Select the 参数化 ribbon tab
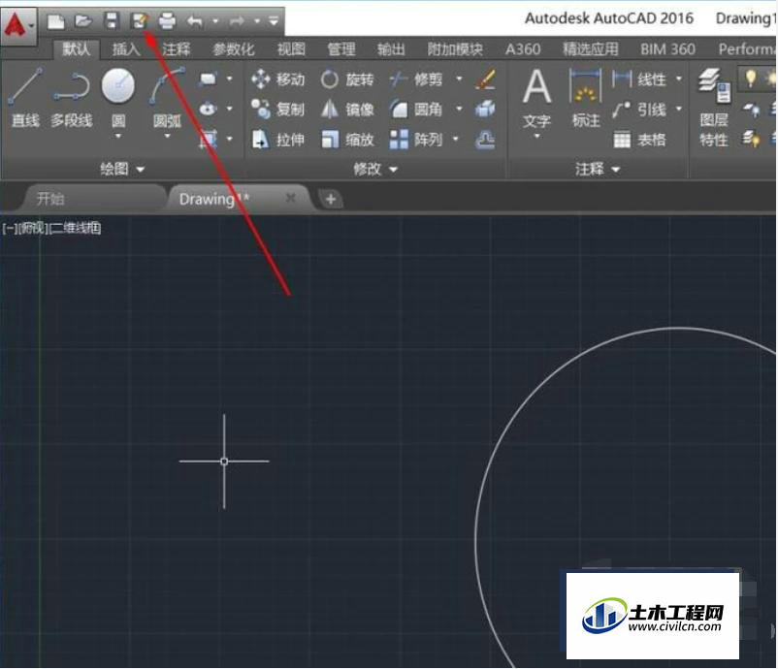 [233, 49]
